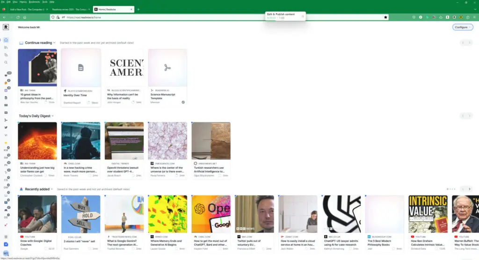Expand the Recently added section chevron
479x260 pixels.
click(52, 189)
